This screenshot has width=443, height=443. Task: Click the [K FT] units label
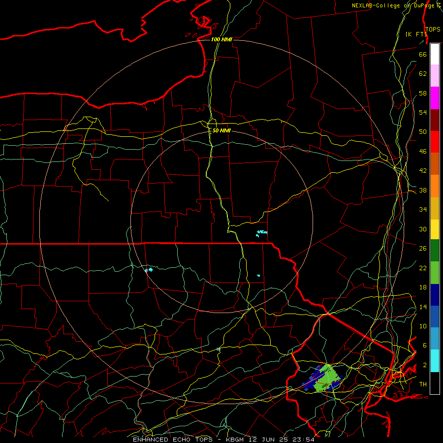416,34
